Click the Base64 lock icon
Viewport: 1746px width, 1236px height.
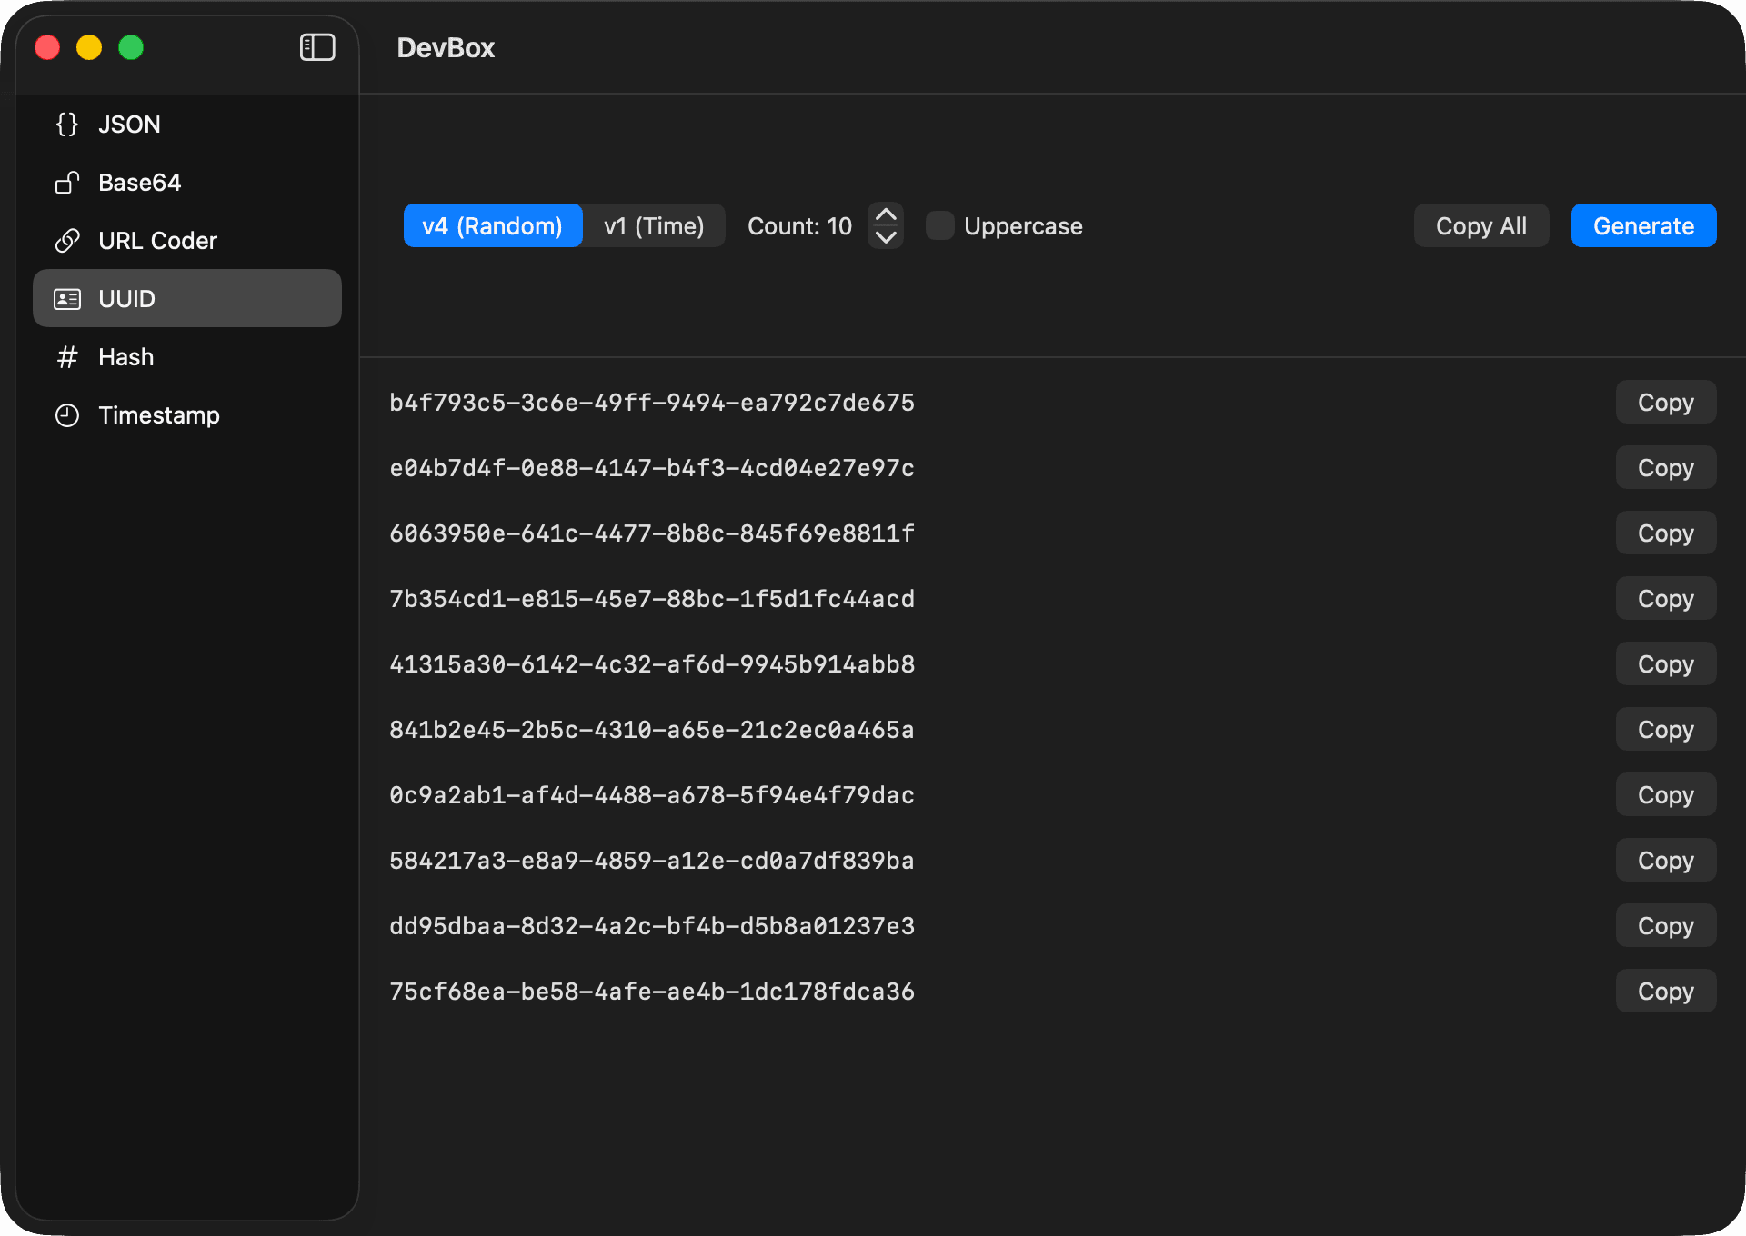(x=67, y=183)
